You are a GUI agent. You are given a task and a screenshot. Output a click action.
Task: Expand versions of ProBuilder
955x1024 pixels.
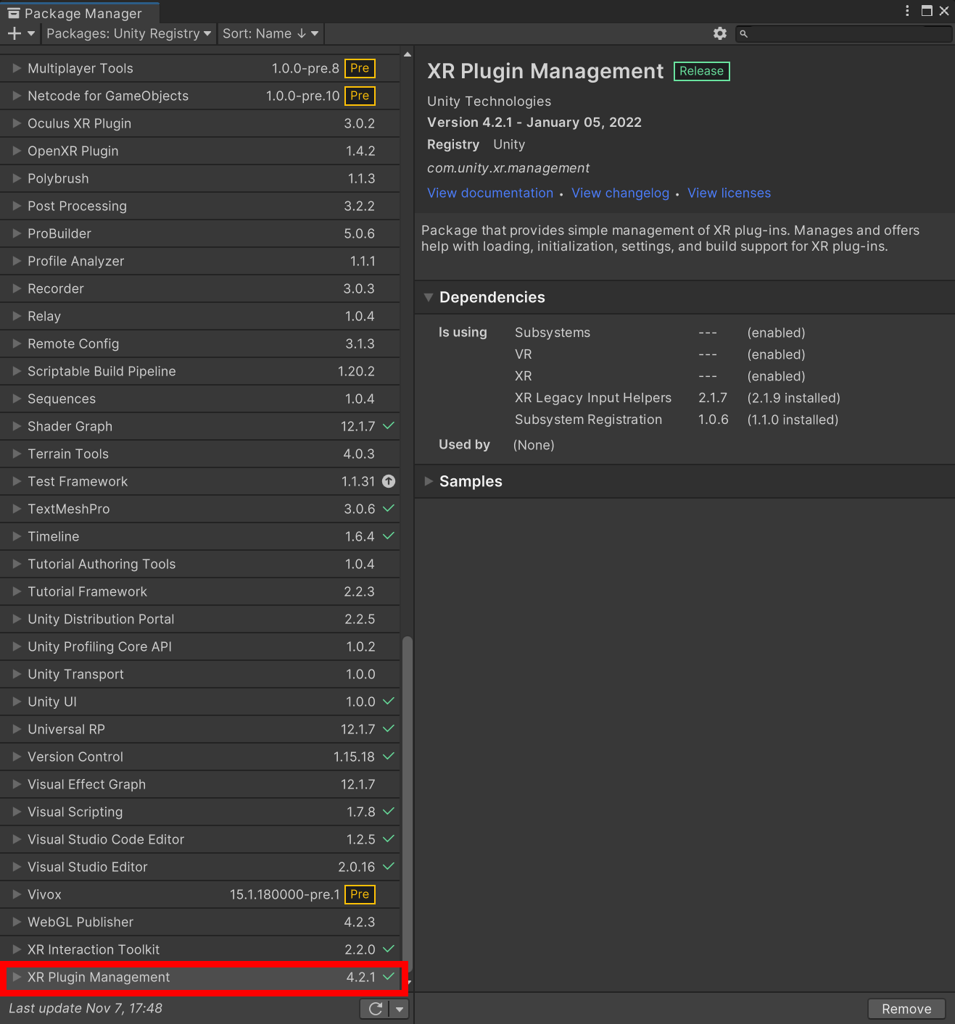coord(17,233)
